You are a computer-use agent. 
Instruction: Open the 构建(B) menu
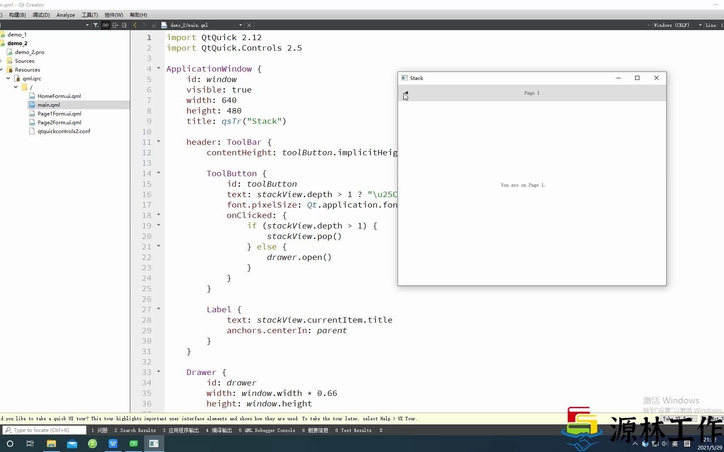(17, 15)
